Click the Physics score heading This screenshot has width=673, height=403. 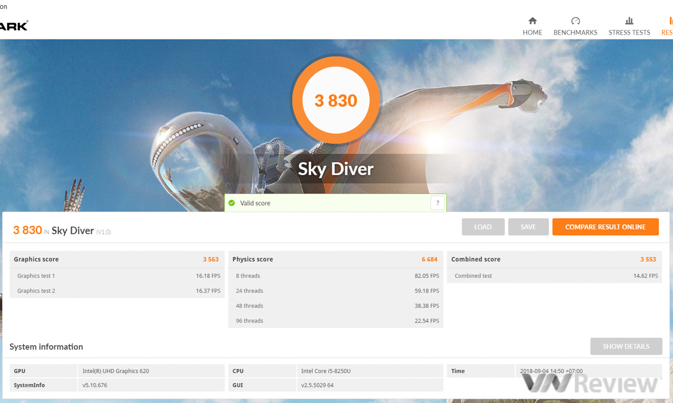(x=253, y=259)
